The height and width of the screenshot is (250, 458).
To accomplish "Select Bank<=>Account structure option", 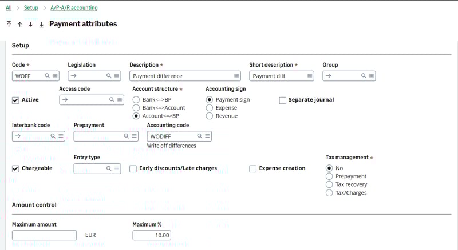I will [136, 108].
